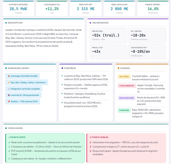The width and height of the screenshot is (171, 164).
Task: Click the orange square beside RISQUES heading
Action: [x=118, y=68]
